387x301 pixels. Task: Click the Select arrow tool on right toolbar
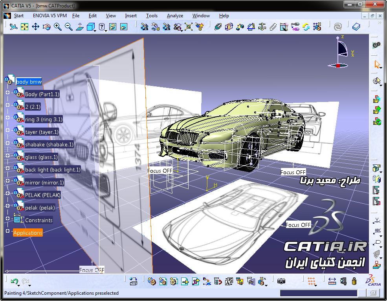point(377,64)
